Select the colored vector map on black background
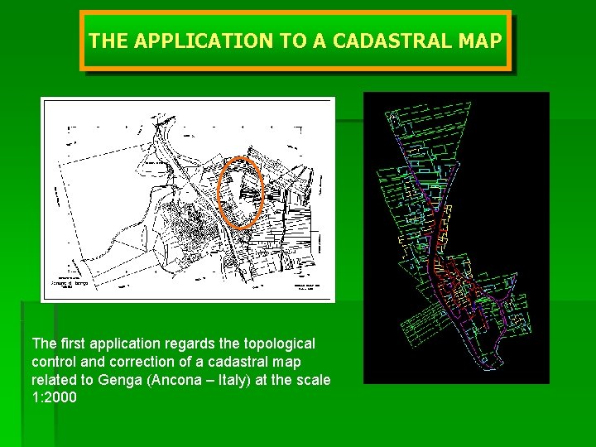 tap(456, 238)
